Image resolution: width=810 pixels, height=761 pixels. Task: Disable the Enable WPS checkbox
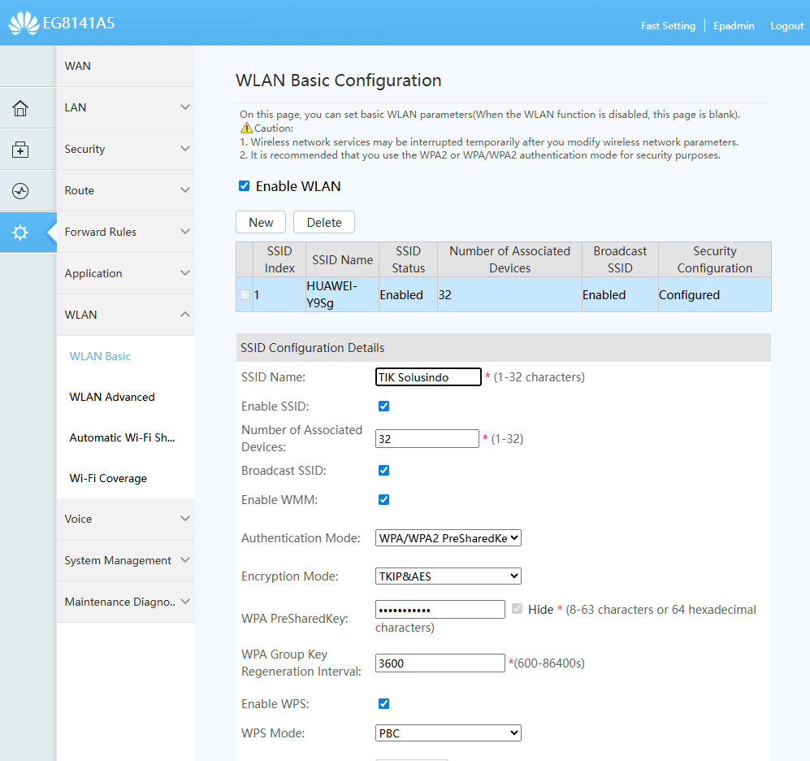(384, 704)
